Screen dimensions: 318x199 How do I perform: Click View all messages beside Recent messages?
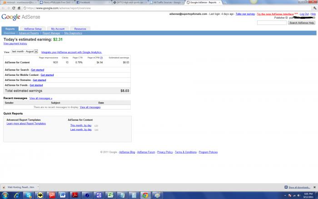click(41, 98)
